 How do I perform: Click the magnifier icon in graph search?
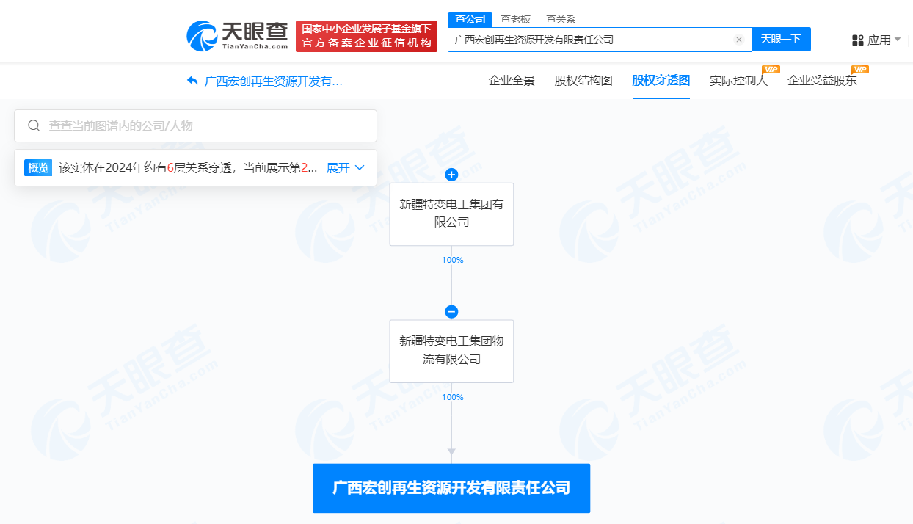34,125
